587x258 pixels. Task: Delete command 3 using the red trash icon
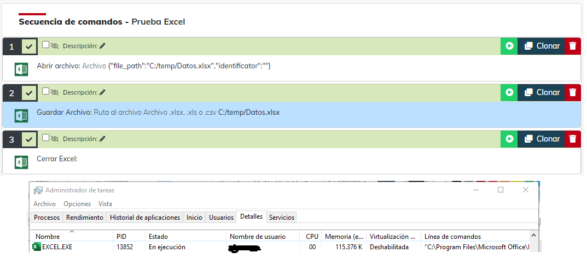pos(572,139)
